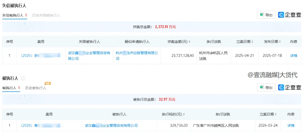The width and height of the screenshot is (304, 137).
Task: Open the 历史被执行人 tab
Action: [35, 88]
